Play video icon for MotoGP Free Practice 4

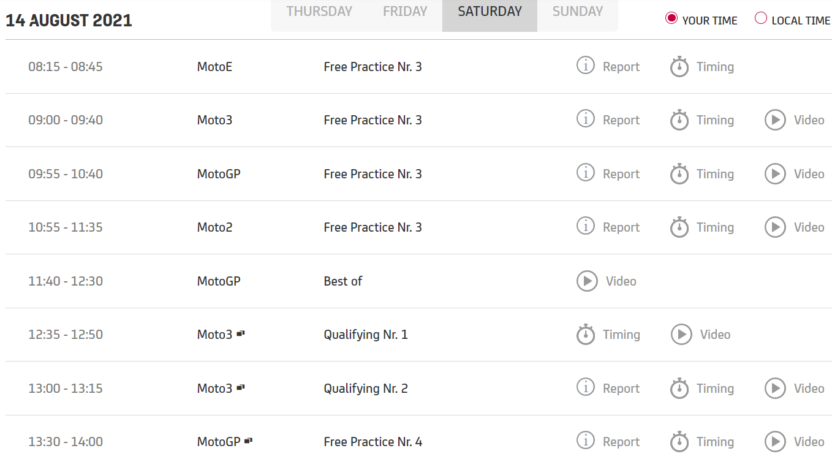tap(775, 442)
